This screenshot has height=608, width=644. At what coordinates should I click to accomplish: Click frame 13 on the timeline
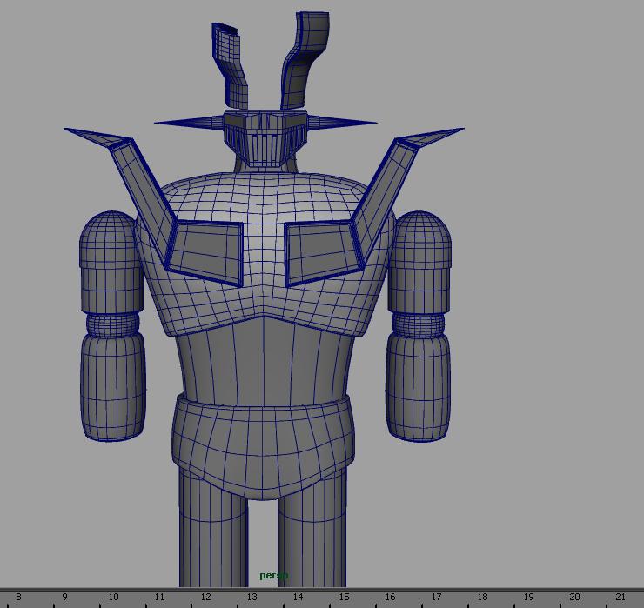pyautogui.click(x=252, y=597)
